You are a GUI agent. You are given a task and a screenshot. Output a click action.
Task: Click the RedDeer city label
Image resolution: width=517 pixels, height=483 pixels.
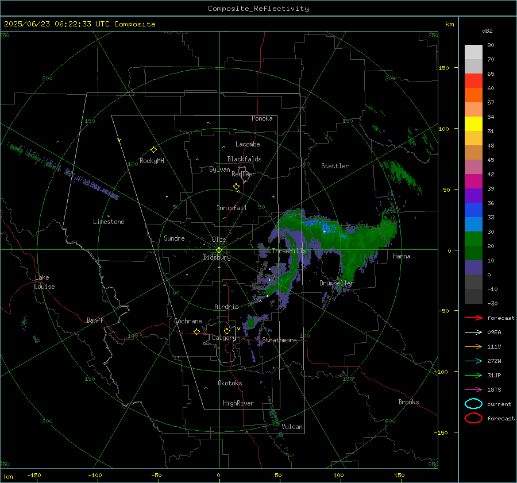(244, 174)
